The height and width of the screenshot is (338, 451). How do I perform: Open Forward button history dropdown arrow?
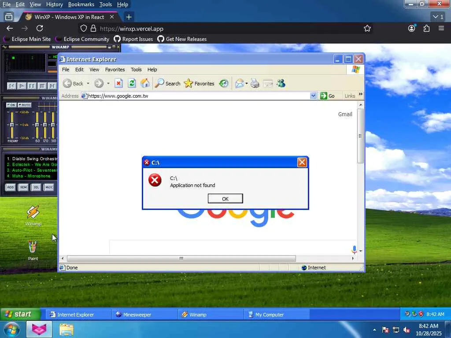[108, 84]
